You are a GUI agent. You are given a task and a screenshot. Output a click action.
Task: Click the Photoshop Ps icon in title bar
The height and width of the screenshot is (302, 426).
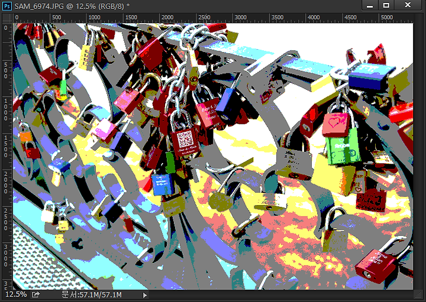pyautogui.click(x=7, y=6)
